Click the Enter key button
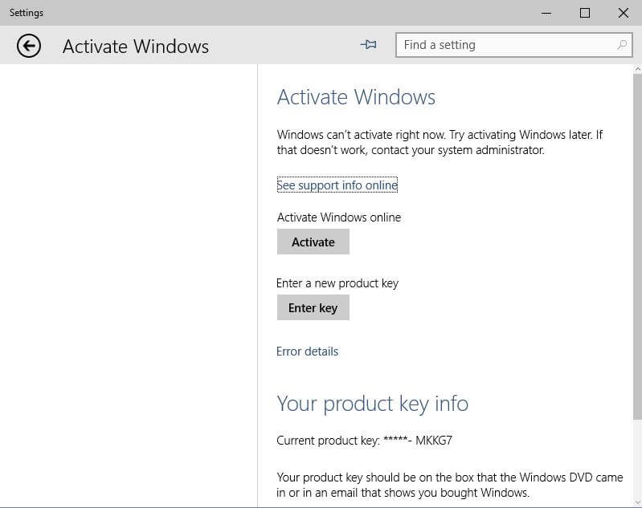 point(313,307)
